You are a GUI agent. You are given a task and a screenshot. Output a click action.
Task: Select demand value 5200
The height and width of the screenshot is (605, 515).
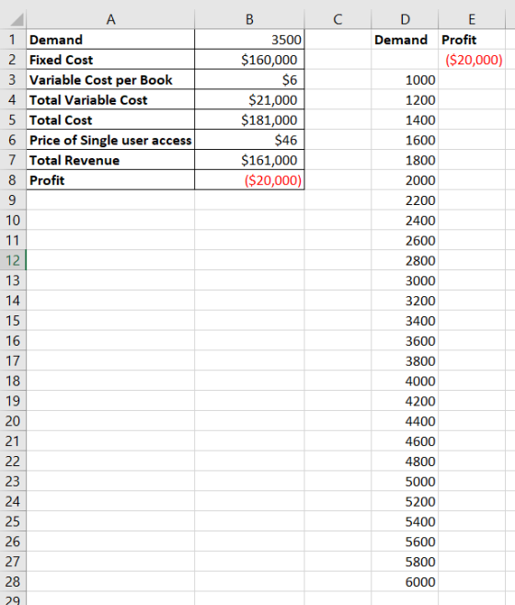(405, 501)
